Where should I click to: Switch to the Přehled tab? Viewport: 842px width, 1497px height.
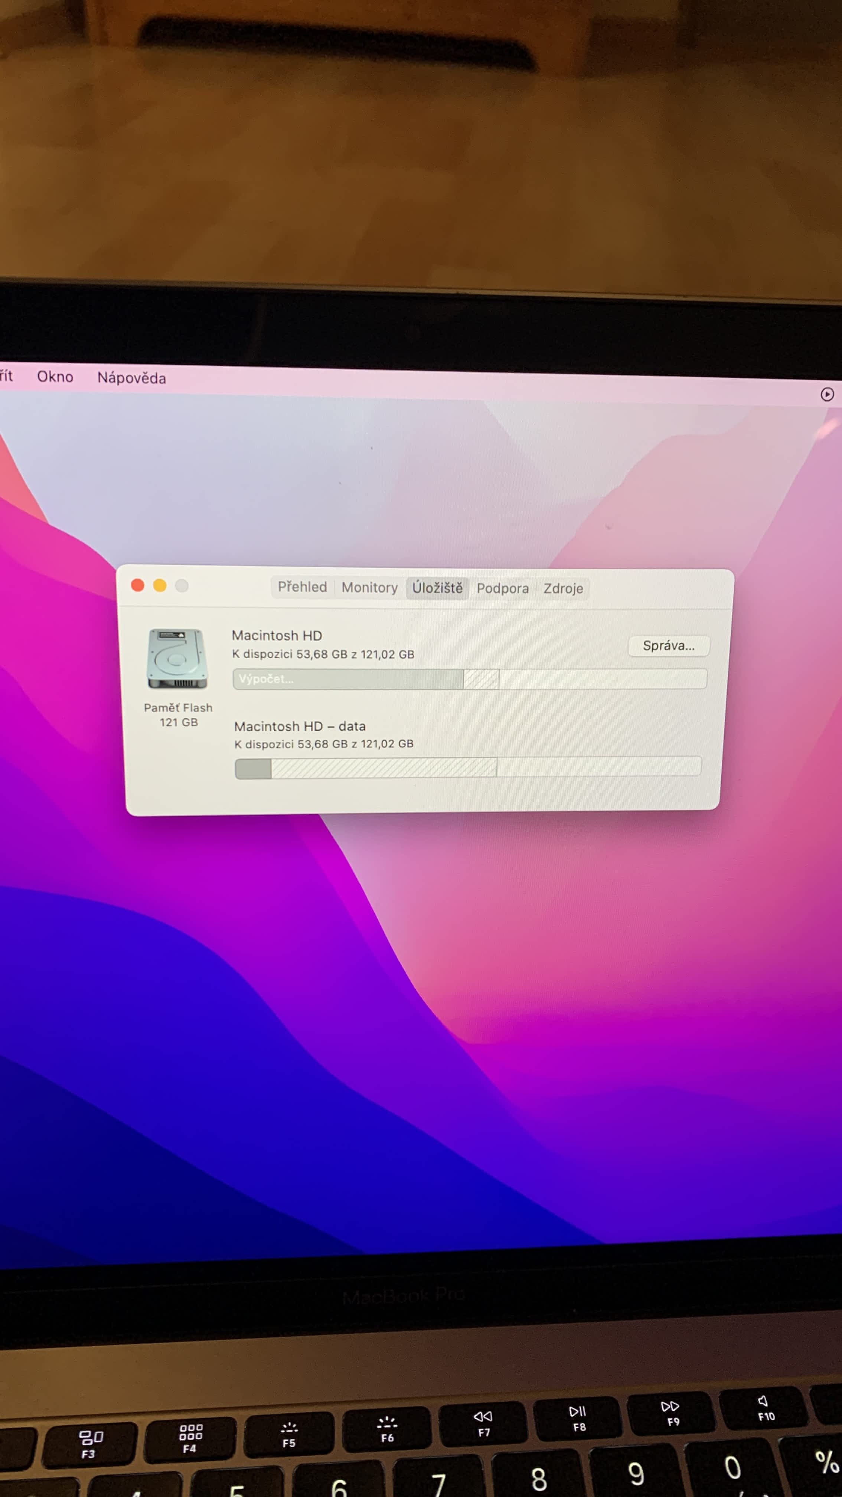tap(302, 587)
